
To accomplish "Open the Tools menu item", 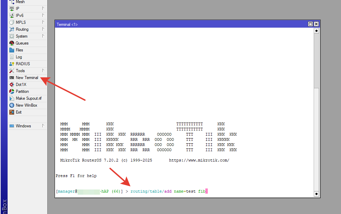I will pyautogui.click(x=20, y=71).
